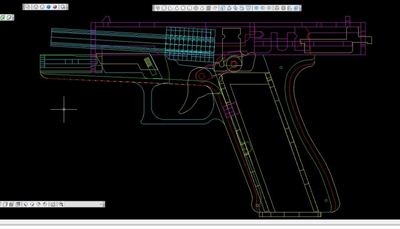Click the Pyramid tool in modeling toolbar
Viewport: 400px width, 229px height.
coord(202,8)
